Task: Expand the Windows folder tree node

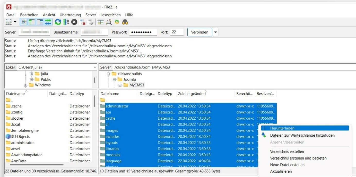Action: [26, 85]
